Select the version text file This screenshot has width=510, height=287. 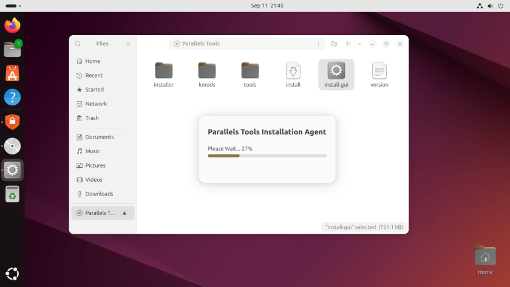click(379, 74)
